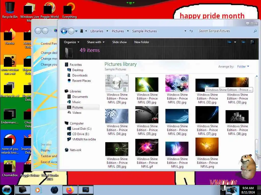This screenshot has width=261, height=195.
Task: Click the Windows Start orb
Action: coord(7,190)
